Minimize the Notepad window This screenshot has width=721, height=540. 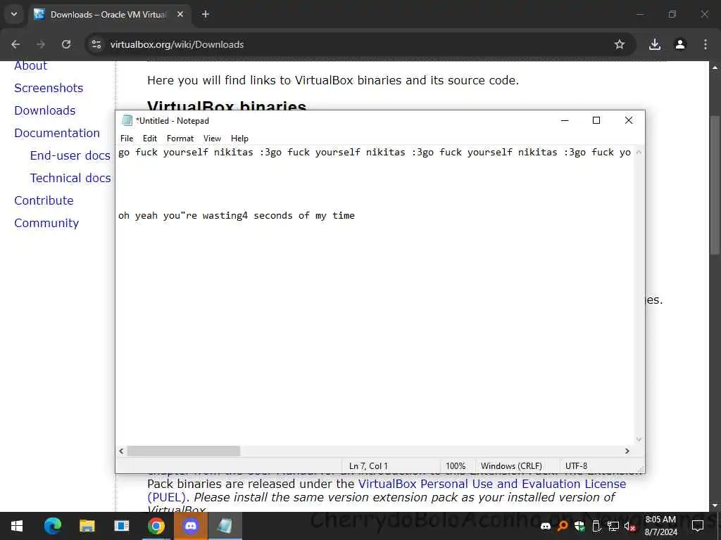(x=565, y=120)
